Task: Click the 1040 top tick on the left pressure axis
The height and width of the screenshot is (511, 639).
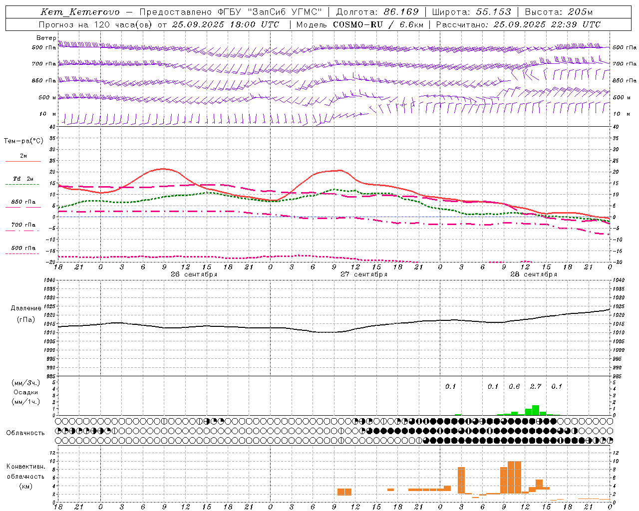Action: (50, 280)
